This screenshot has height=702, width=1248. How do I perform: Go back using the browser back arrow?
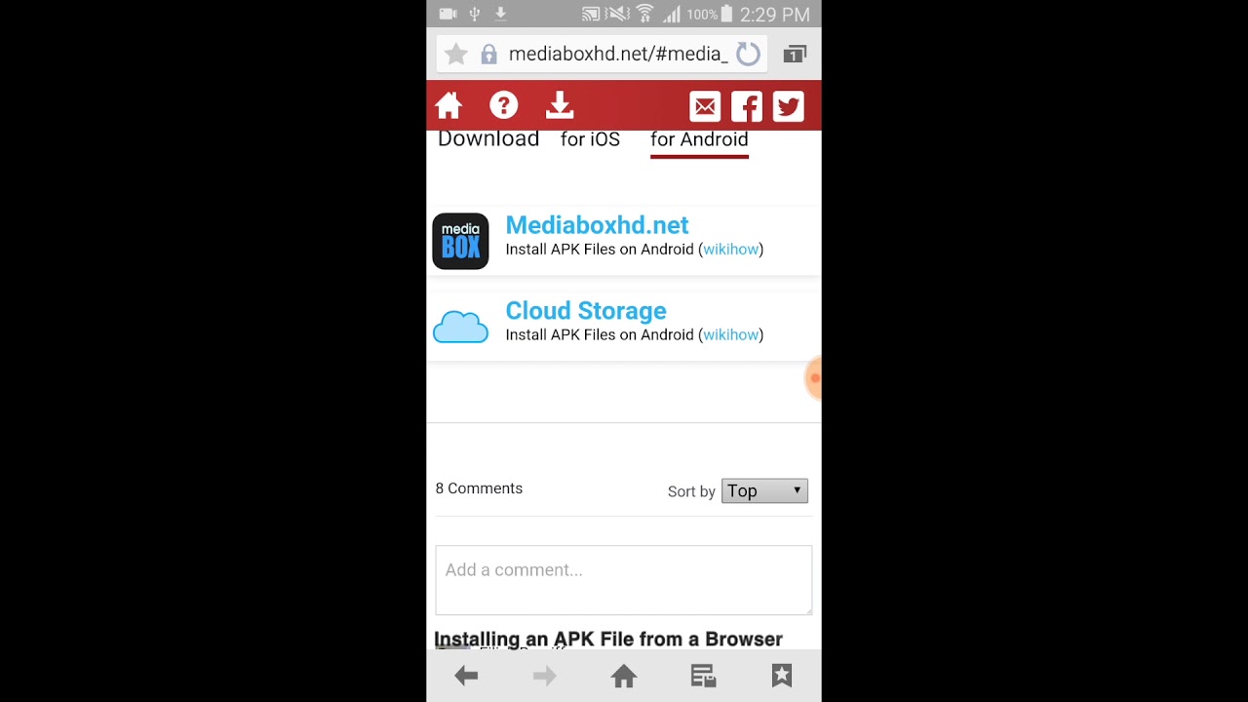(466, 675)
